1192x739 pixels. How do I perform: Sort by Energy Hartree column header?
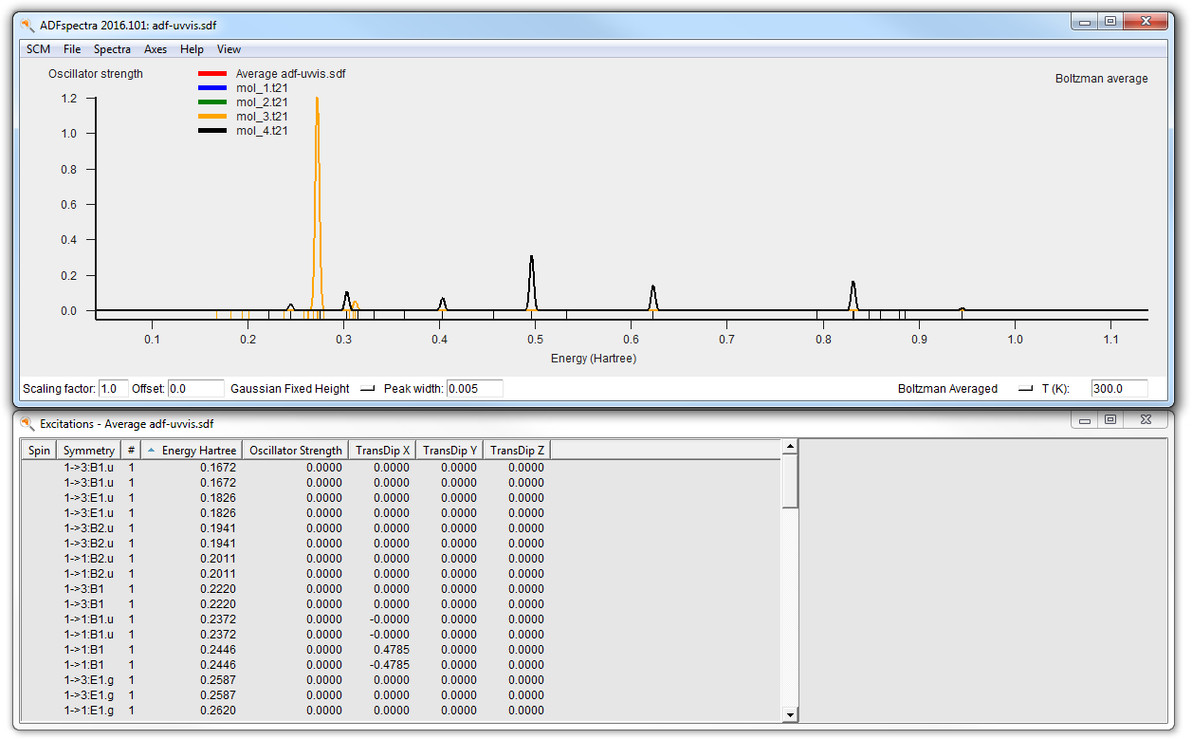tap(192, 451)
